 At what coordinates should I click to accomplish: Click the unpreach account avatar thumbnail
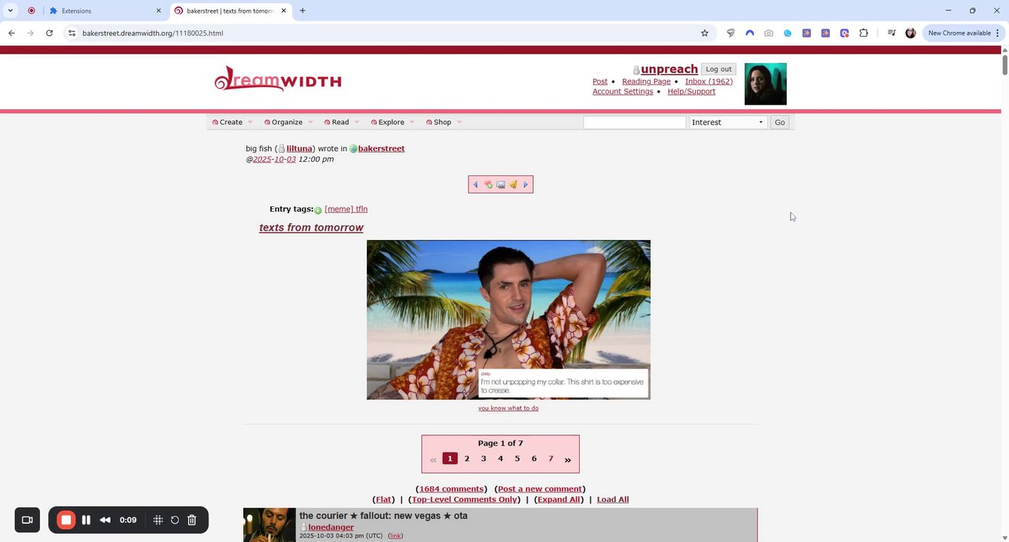click(765, 84)
